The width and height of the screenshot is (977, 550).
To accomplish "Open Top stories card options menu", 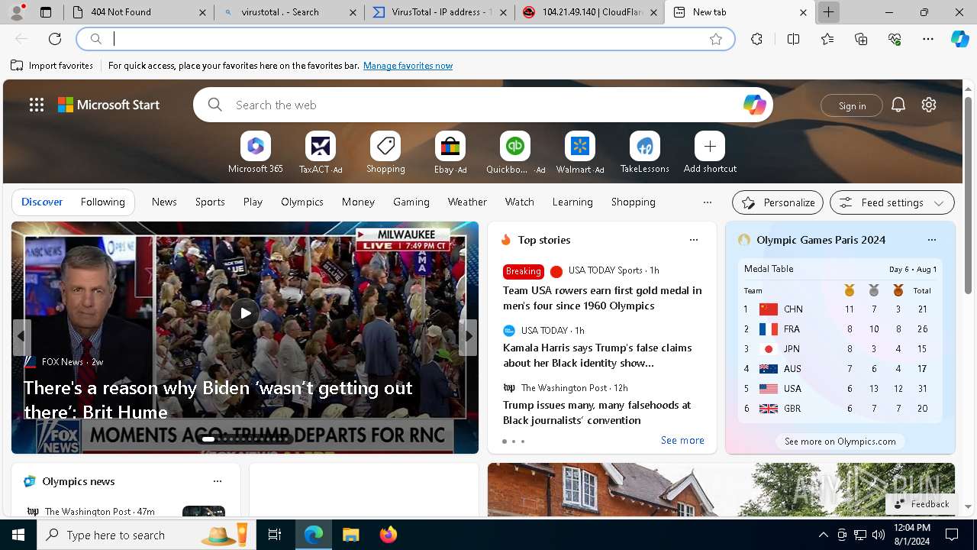I will (694, 240).
